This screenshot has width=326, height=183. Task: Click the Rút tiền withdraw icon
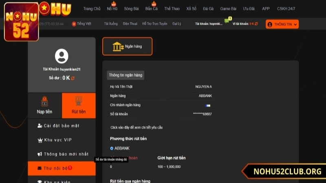pyautogui.click(x=79, y=101)
